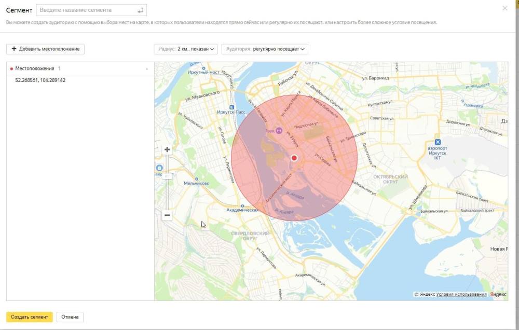Image resolution: width=519 pixels, height=330 pixels.
Task: Click the Труд stadium marker icon
Action: 279,131
